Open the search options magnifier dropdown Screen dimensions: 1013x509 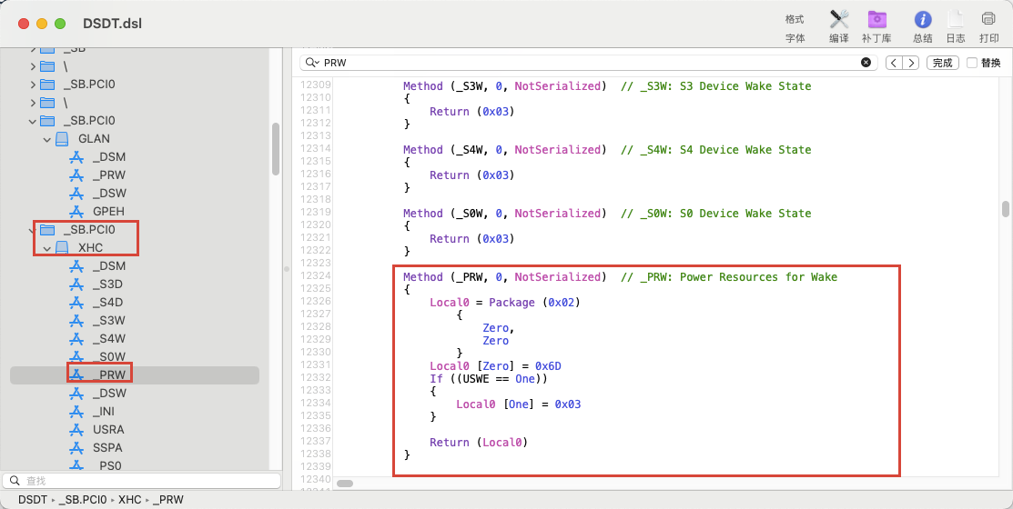click(x=313, y=63)
